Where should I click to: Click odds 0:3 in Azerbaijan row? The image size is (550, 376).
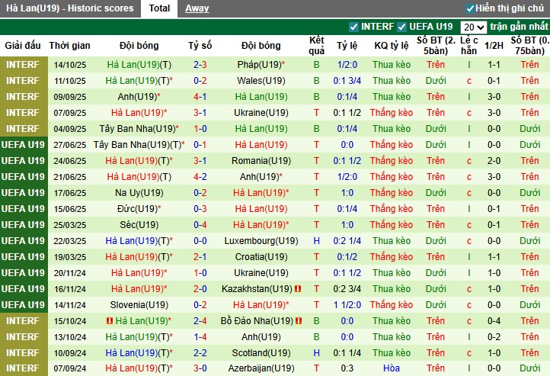point(347,368)
